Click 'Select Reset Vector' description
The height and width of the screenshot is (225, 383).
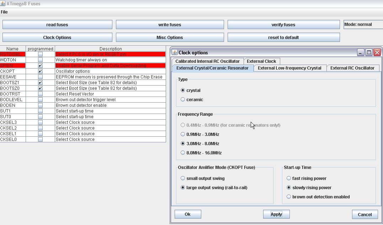point(75,94)
